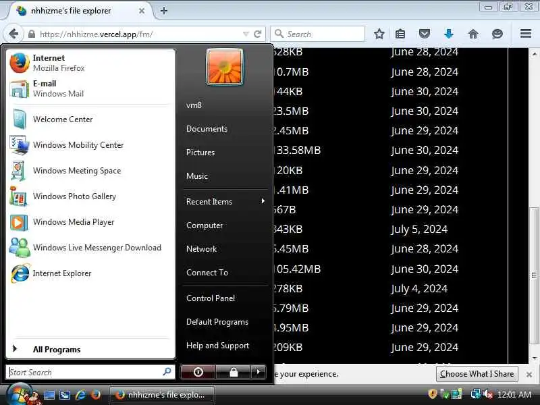Bookmark this page with star icon

[379, 34]
